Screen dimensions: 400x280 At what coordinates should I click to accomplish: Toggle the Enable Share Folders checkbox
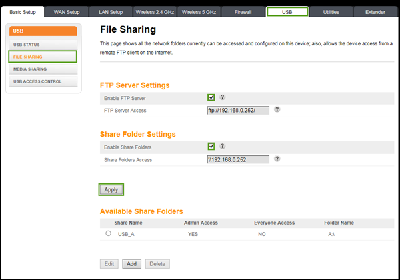point(211,146)
